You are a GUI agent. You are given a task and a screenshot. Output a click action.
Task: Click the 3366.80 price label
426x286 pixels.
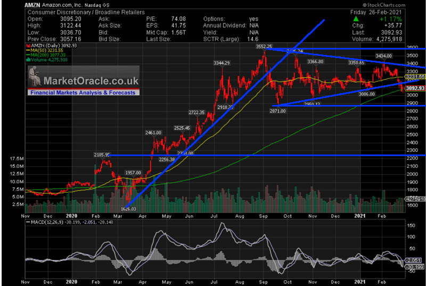[315, 62]
